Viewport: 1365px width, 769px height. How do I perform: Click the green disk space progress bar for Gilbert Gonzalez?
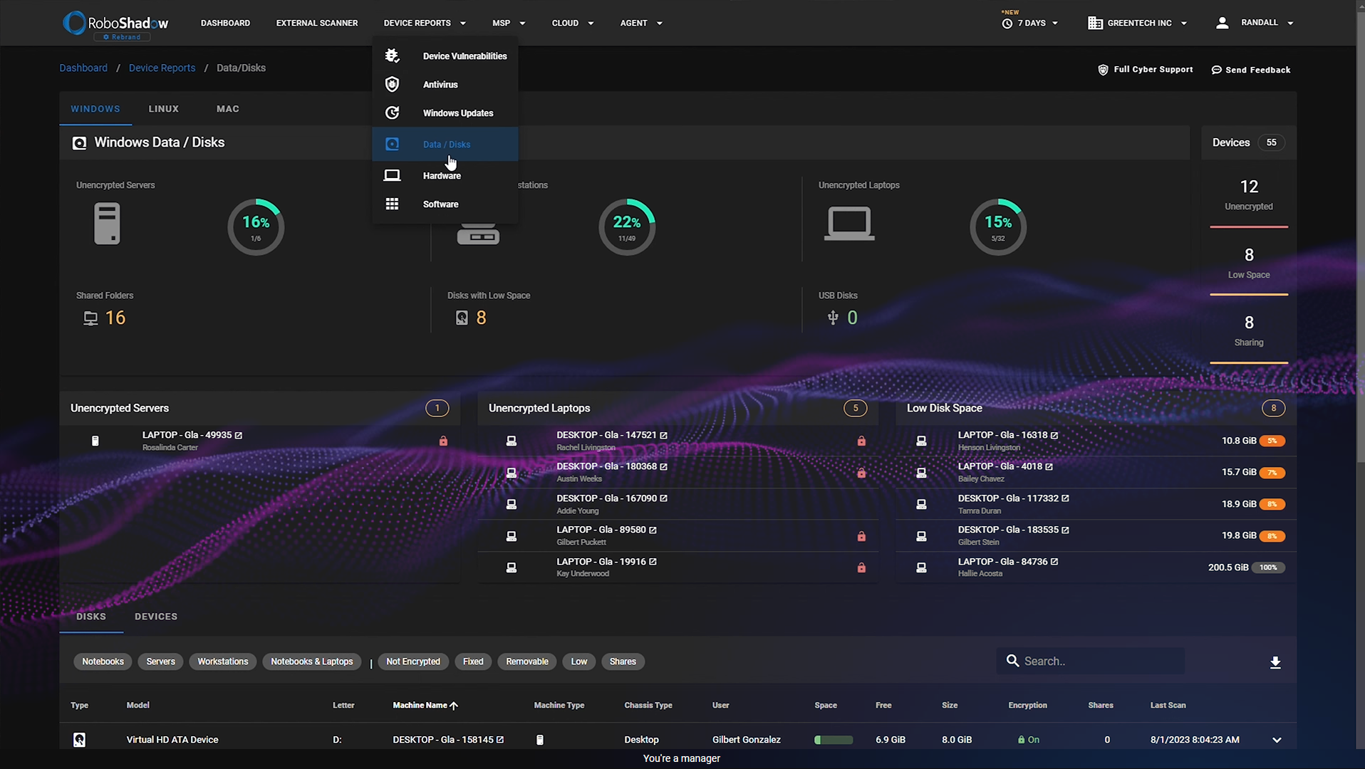pyautogui.click(x=833, y=740)
